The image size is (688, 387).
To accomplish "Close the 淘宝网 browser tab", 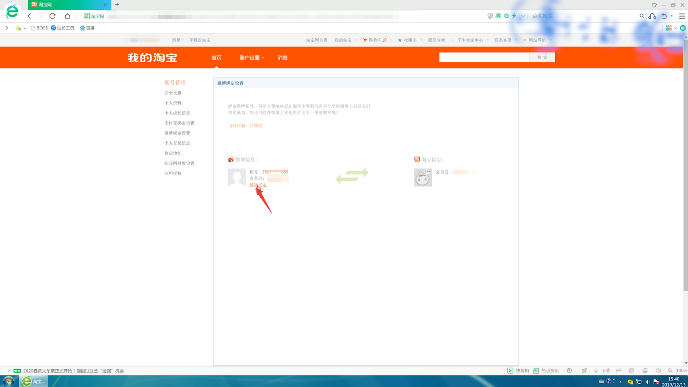I will [105, 5].
